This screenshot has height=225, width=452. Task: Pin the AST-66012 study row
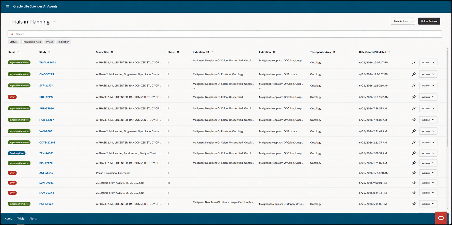(x=414, y=173)
